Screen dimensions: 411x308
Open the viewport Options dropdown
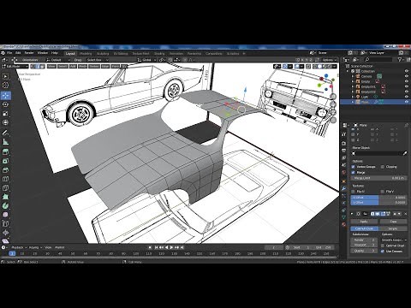pos(329,60)
